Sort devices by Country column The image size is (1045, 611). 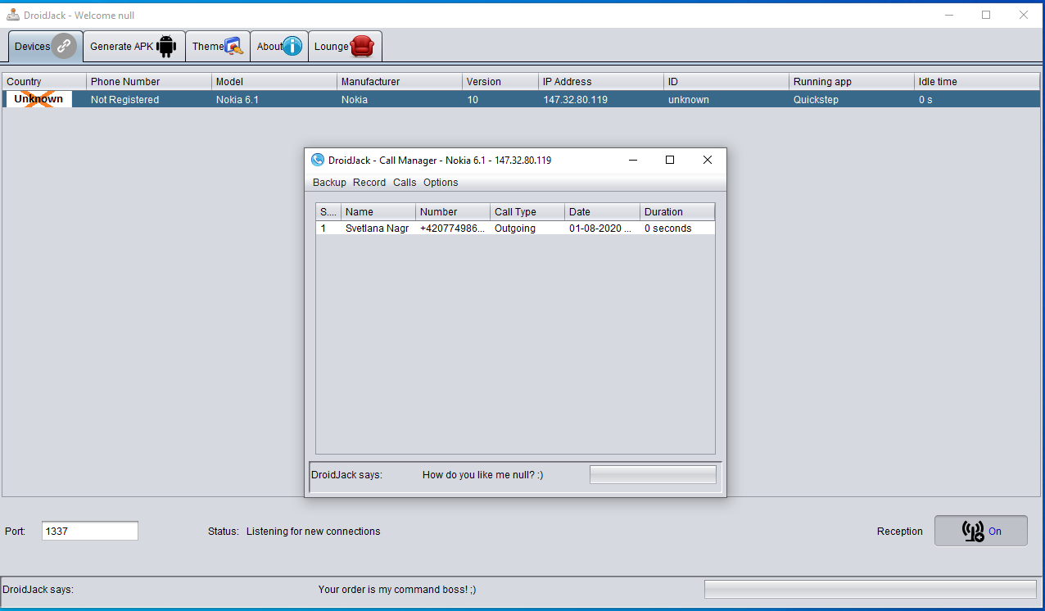click(44, 81)
